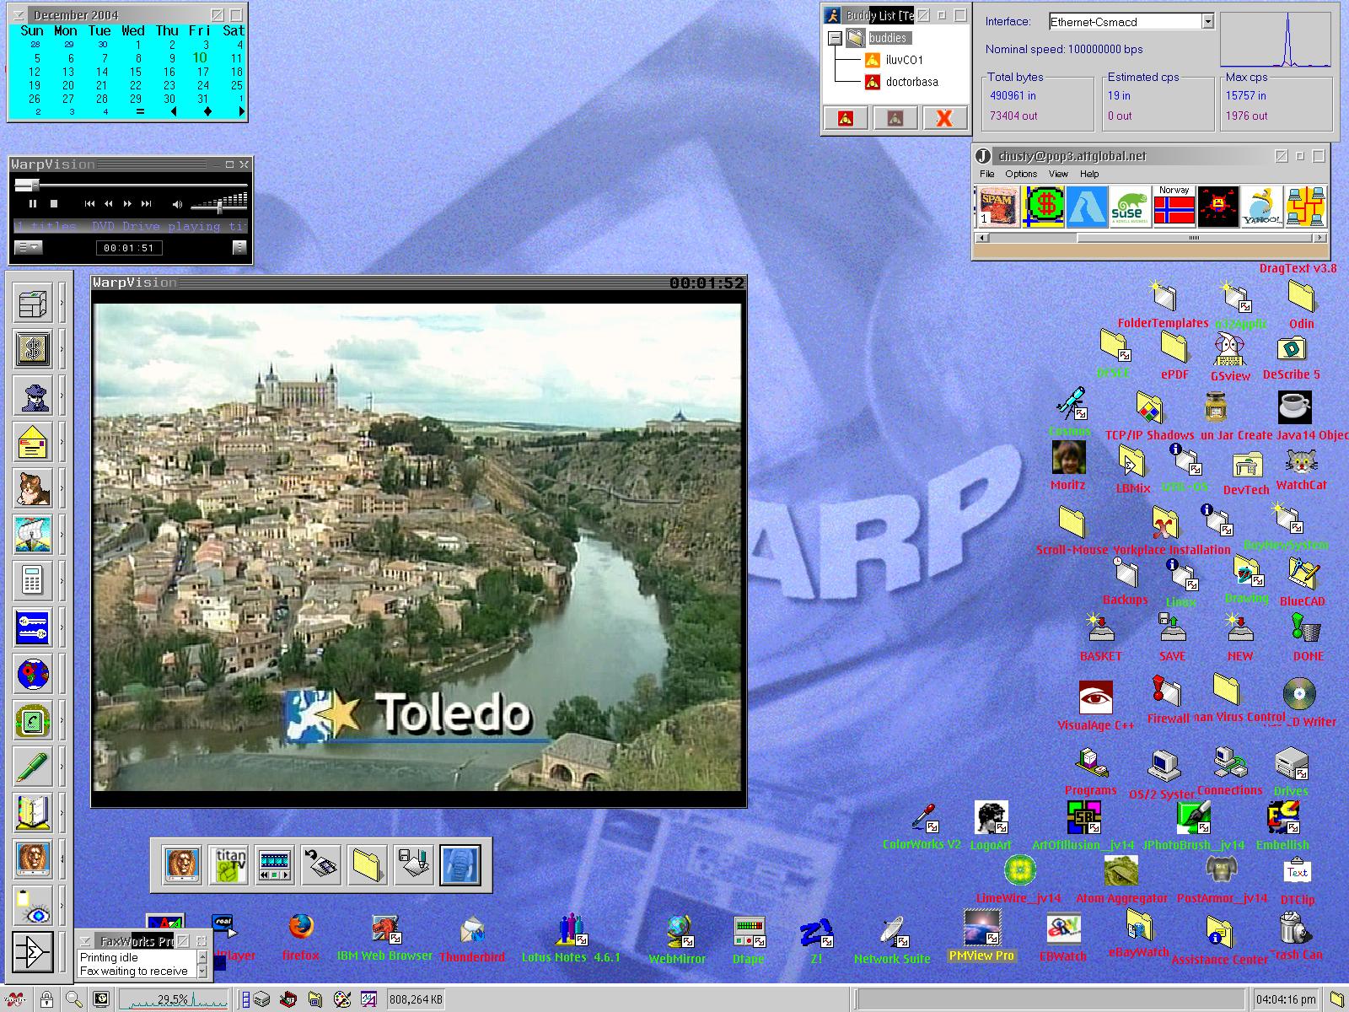The height and width of the screenshot is (1012, 1349).
Task: Open the Interface combo box Ethernet-Csmacd
Action: click(1131, 22)
